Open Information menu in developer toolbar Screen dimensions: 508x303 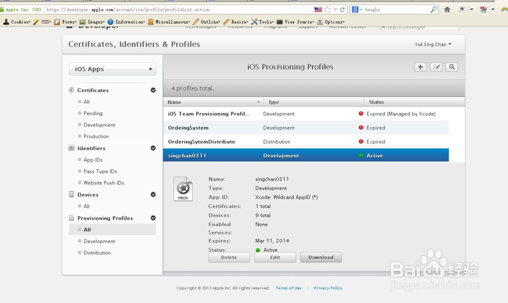[x=126, y=22]
